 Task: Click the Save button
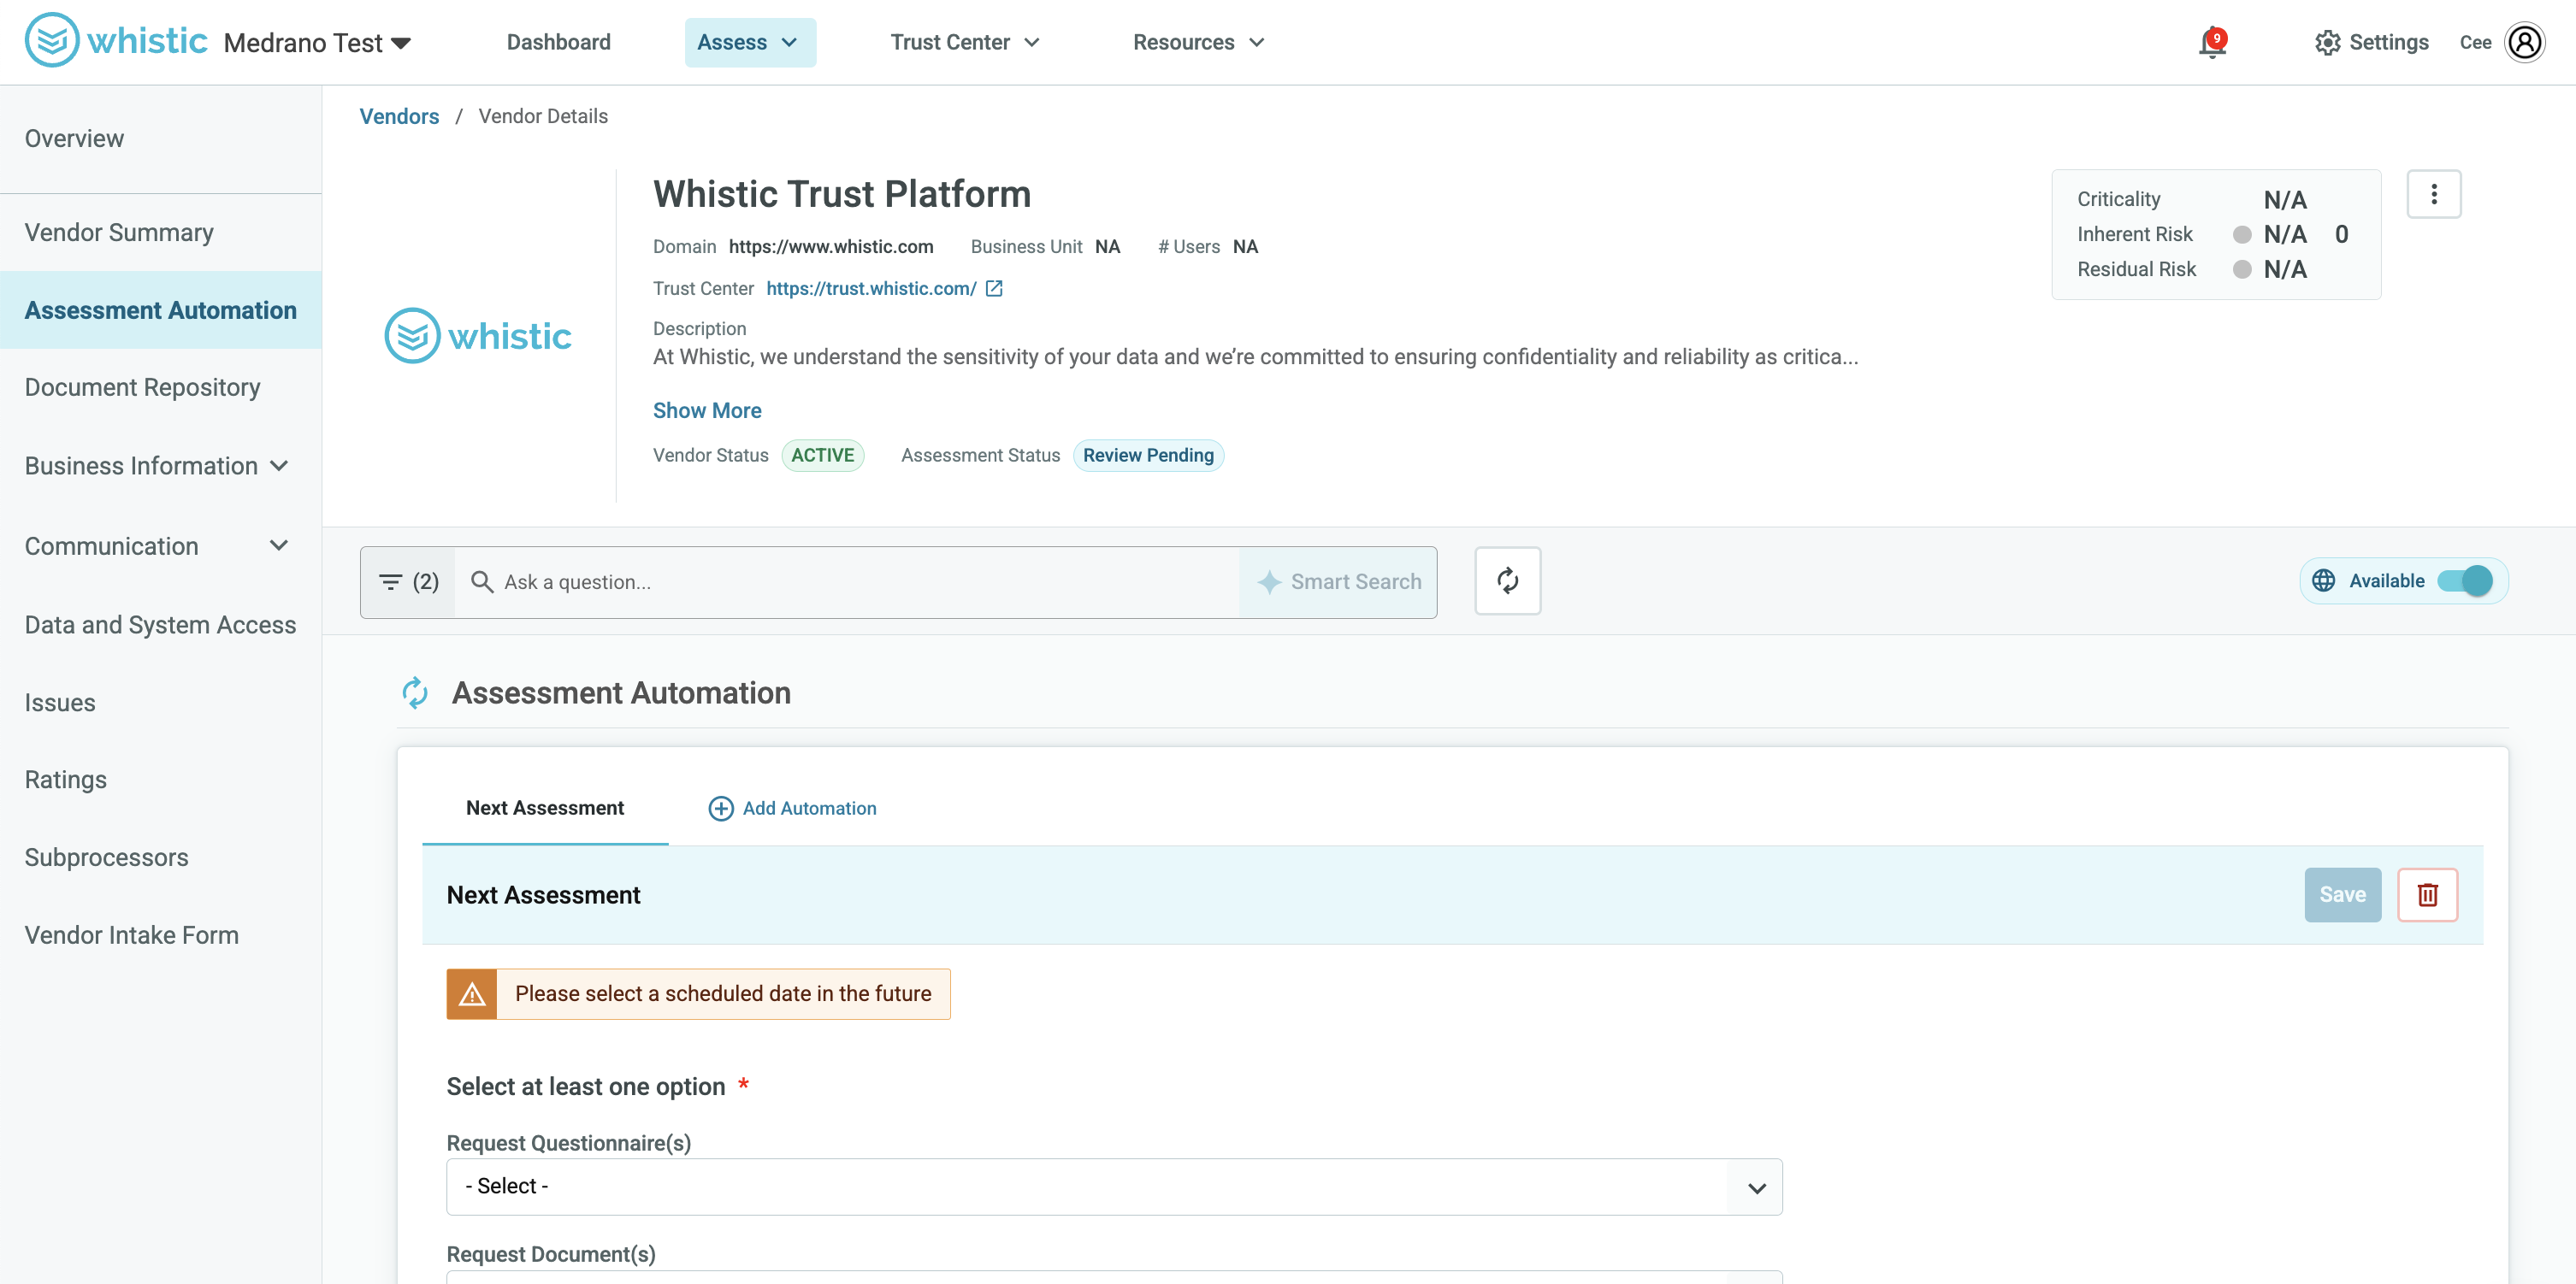pos(2342,894)
